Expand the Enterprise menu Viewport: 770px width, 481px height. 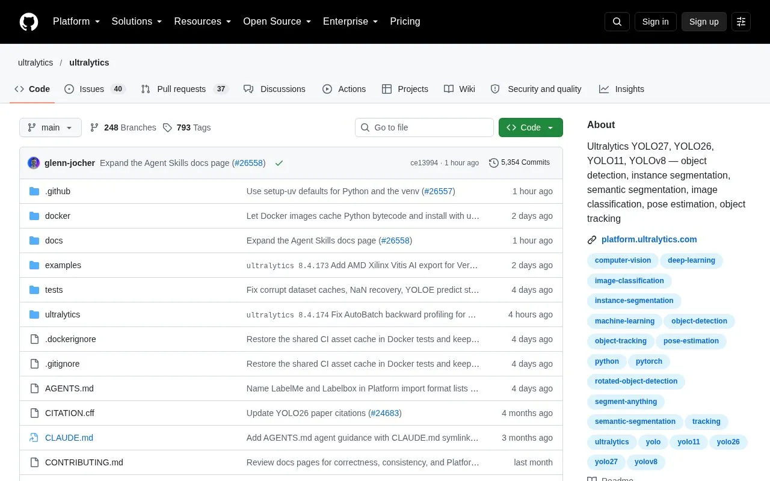click(351, 22)
